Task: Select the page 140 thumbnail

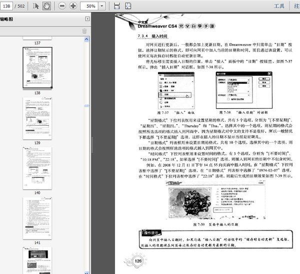Action: (x=37, y=168)
